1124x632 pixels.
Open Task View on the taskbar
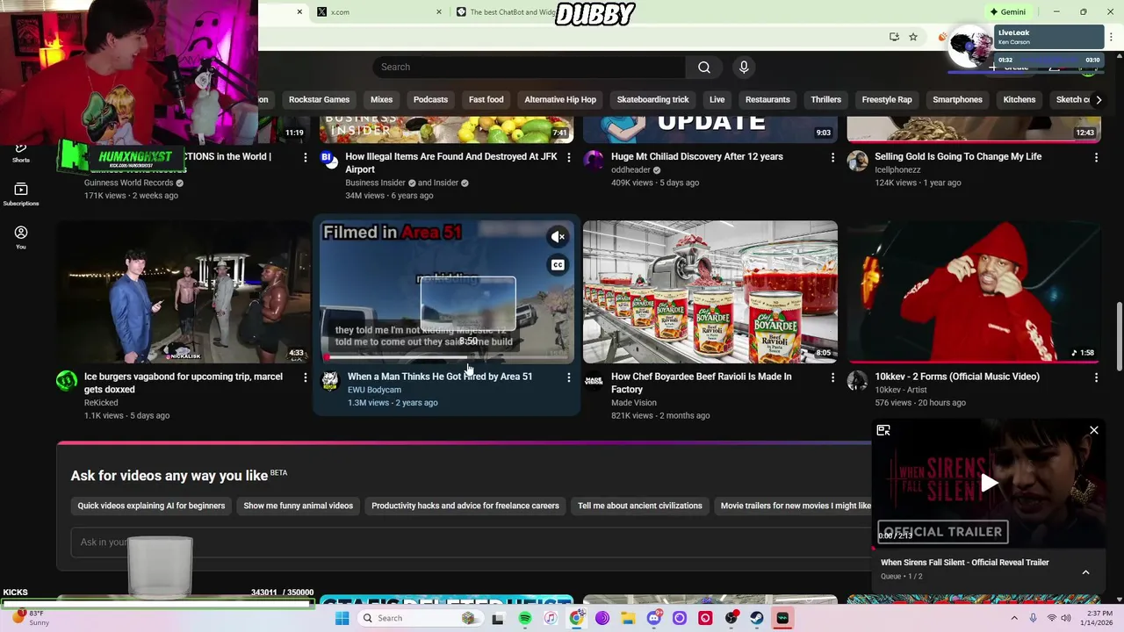[498, 618]
